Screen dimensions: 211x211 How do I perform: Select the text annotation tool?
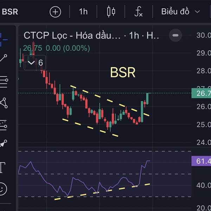coord(2,167)
